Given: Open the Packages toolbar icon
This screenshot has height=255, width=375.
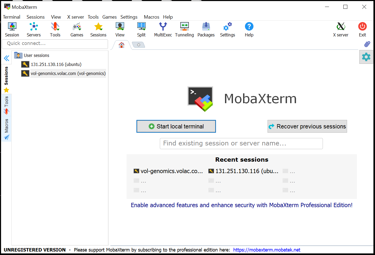Looking at the screenshot, I should [x=206, y=30].
